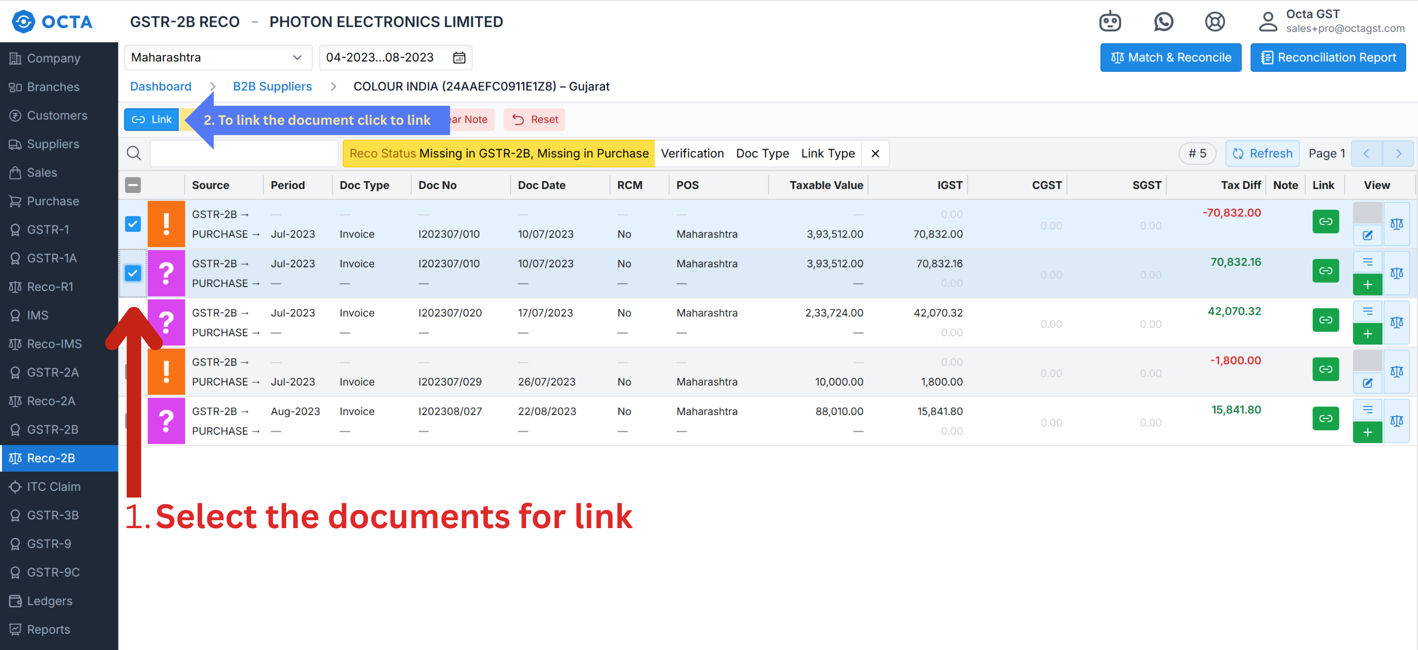This screenshot has height=650, width=1418.
Task: Uncheck the second row GSTR-2B checkbox
Action: 133,273
